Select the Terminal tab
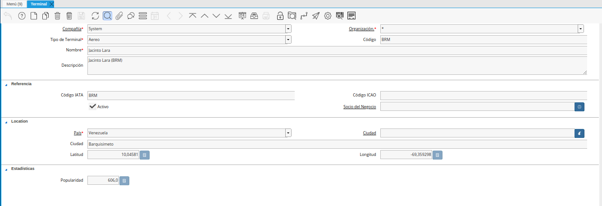602x206 pixels. click(39, 4)
